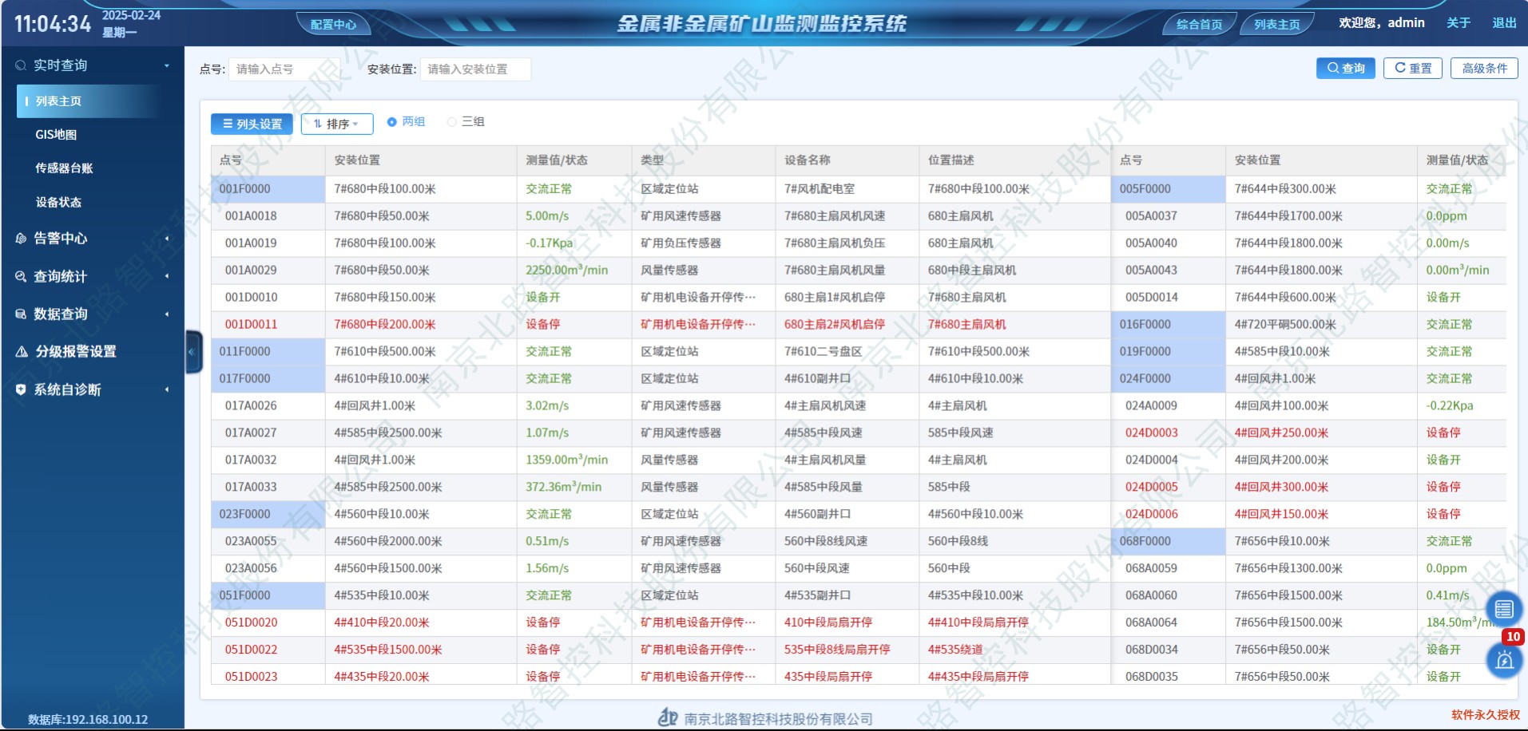1528x731 pixels.
Task: Click the 分级报警设置 warning icon
Action: 22,352
